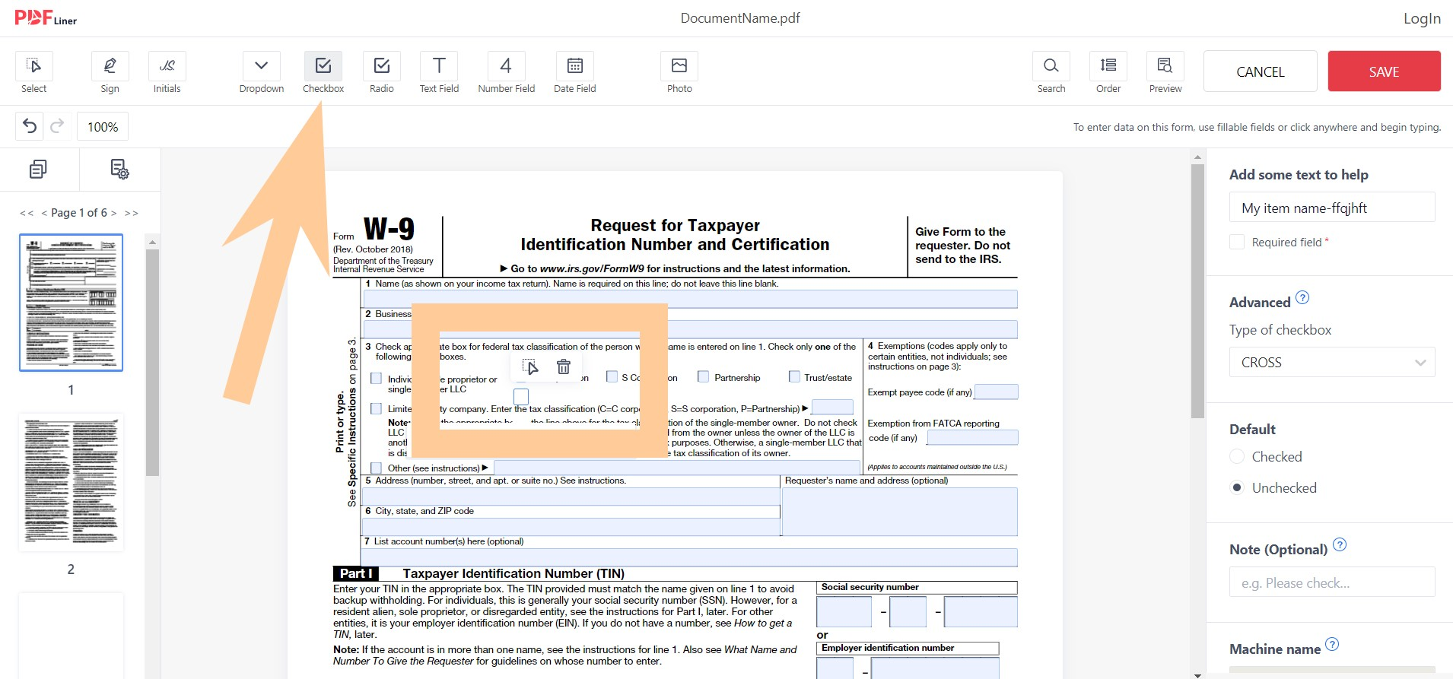
Task: Click the CANCEL button
Action: [1260, 71]
